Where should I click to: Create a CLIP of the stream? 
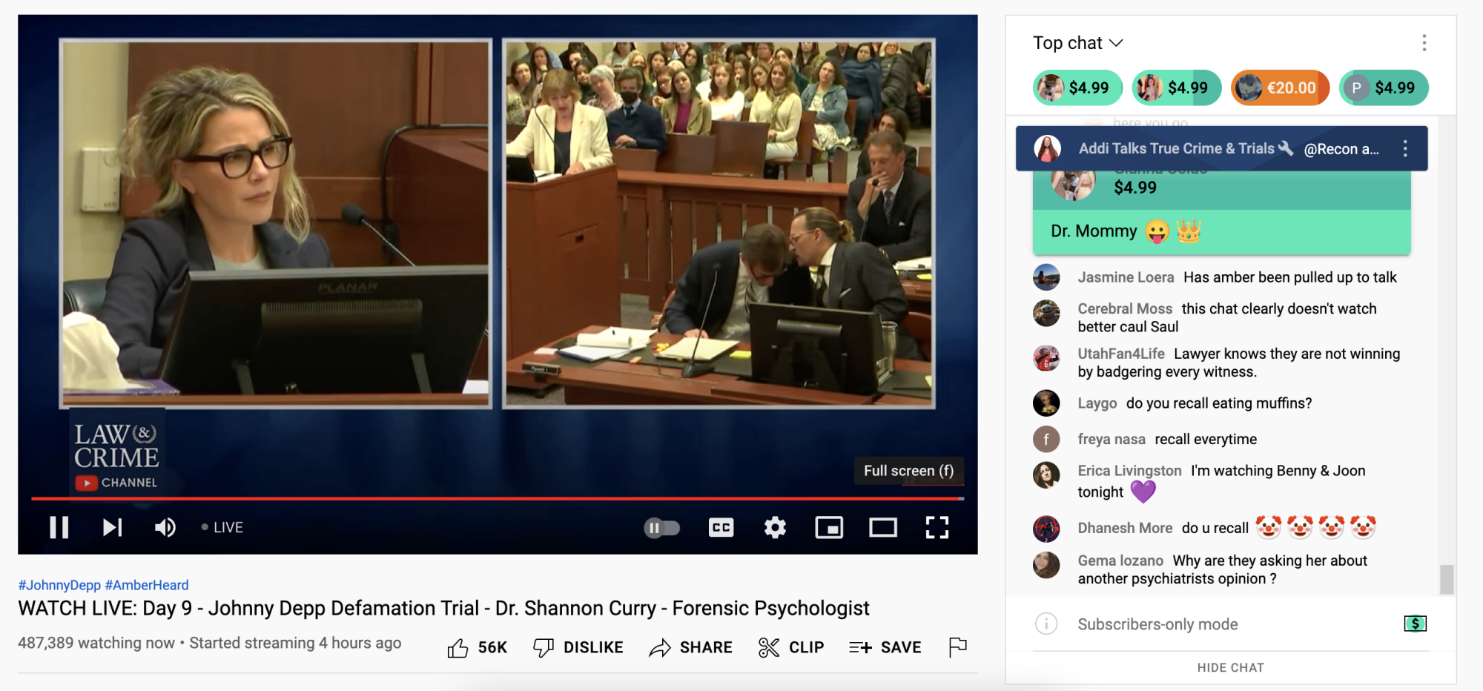791,647
